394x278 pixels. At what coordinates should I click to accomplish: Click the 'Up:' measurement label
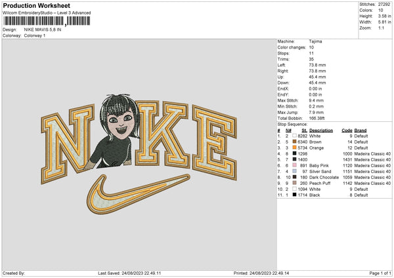280,77
